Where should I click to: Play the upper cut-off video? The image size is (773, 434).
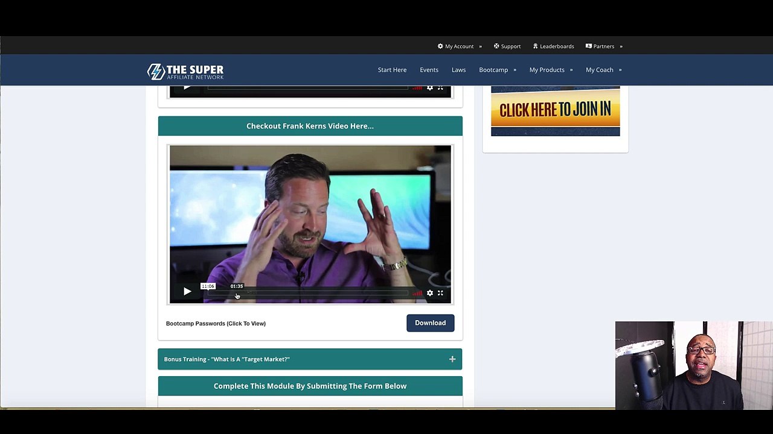[187, 88]
